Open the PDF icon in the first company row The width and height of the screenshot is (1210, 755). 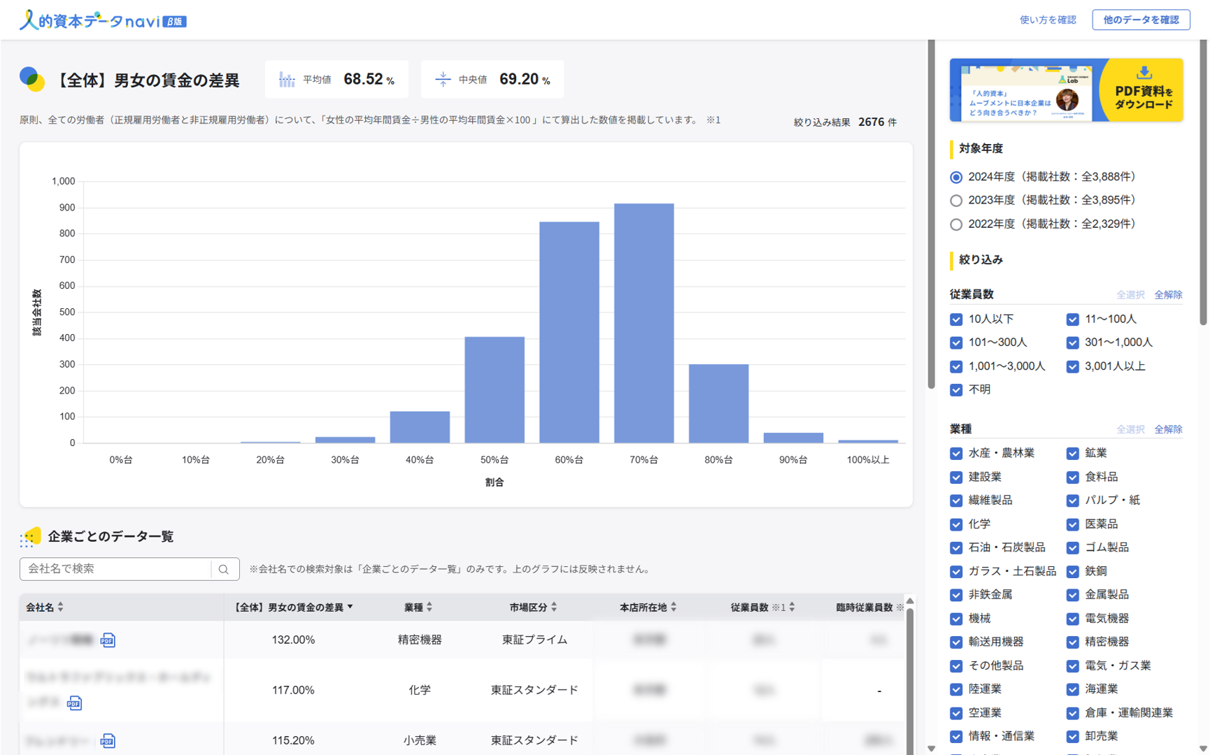point(108,640)
